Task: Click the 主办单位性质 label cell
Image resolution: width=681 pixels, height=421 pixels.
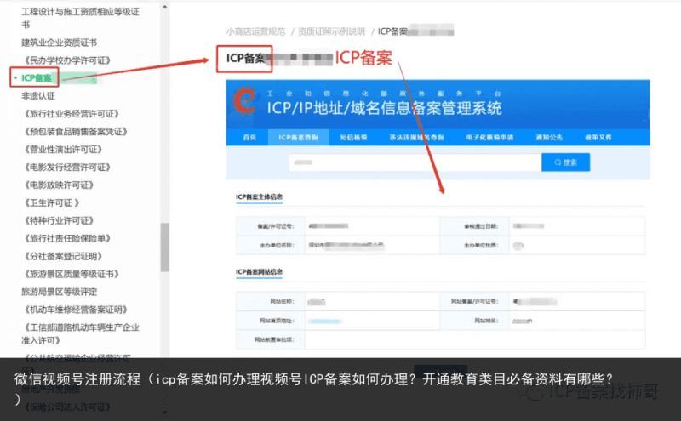Action: tap(475, 245)
